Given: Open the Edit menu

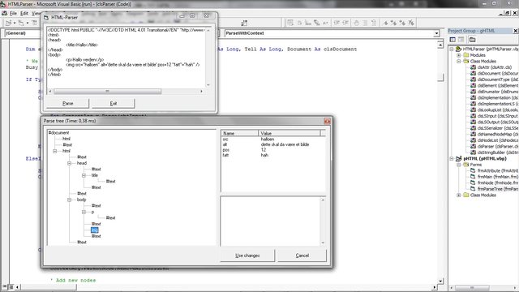Looking at the screenshot, I should pyautogui.click(x=24, y=13).
